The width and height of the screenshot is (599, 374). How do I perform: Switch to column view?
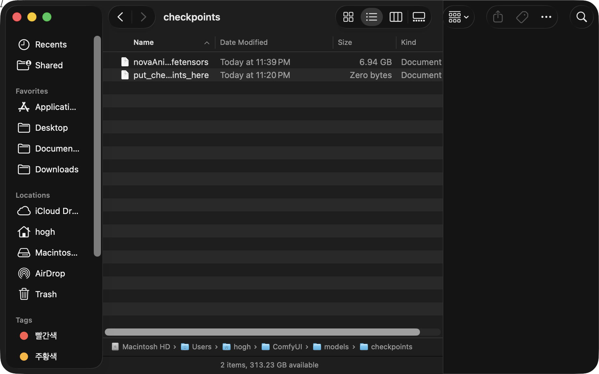[396, 17]
